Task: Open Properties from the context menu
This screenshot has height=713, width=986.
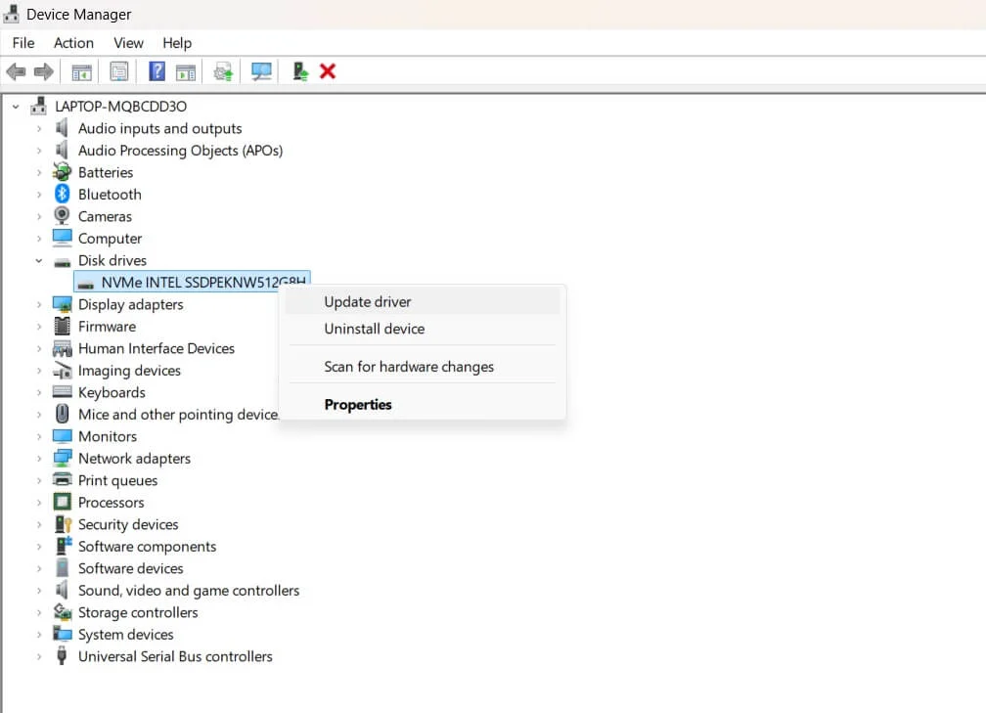Action: tap(358, 405)
